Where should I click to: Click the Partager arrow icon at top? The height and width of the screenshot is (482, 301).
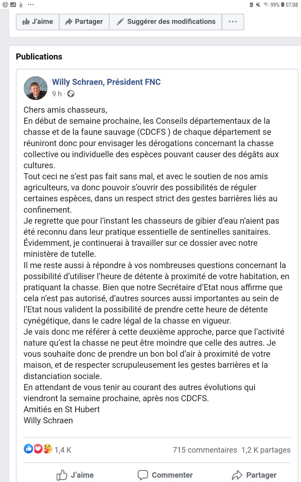coord(69,22)
